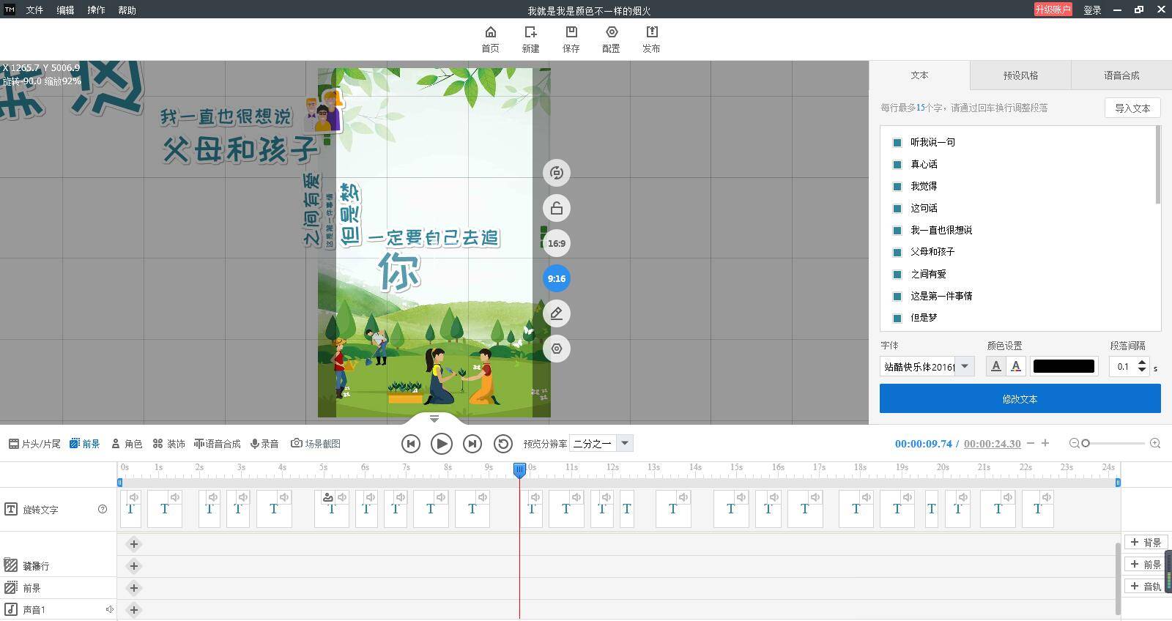Click the unlock padlock icon beside canvas
Image resolution: width=1172 pixels, height=621 pixels.
(557, 208)
